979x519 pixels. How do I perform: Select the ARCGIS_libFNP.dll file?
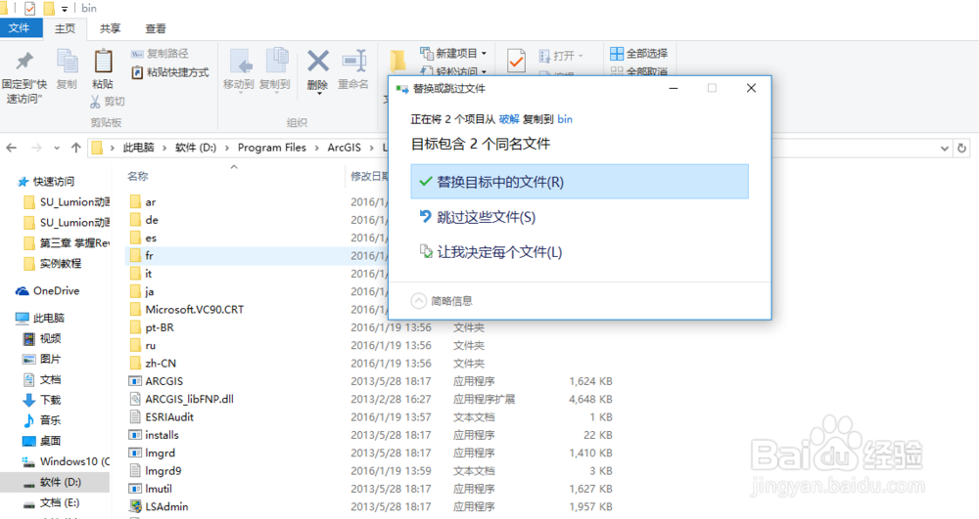coord(182,400)
